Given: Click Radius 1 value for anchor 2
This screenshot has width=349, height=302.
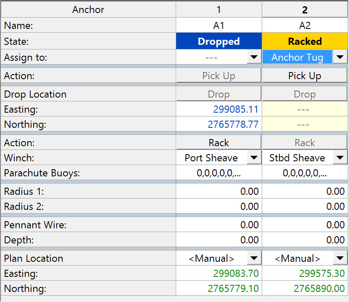Looking at the screenshot, I should pos(305,191).
